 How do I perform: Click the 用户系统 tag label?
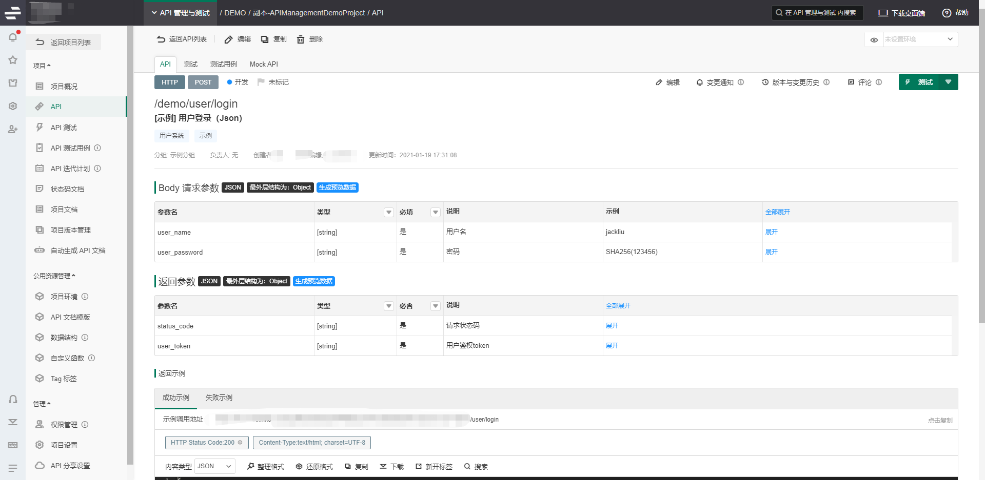172,136
